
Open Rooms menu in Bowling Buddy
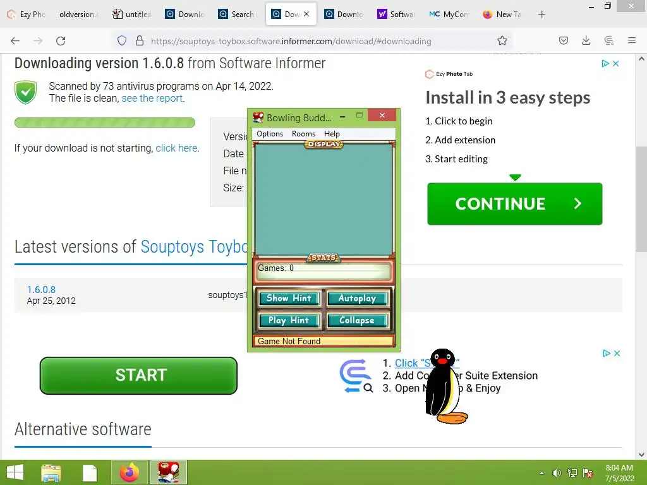click(303, 134)
